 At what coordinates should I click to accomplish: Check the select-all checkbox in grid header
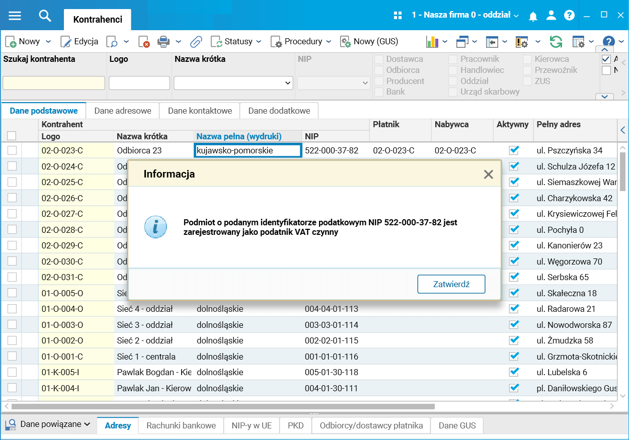pos(12,136)
